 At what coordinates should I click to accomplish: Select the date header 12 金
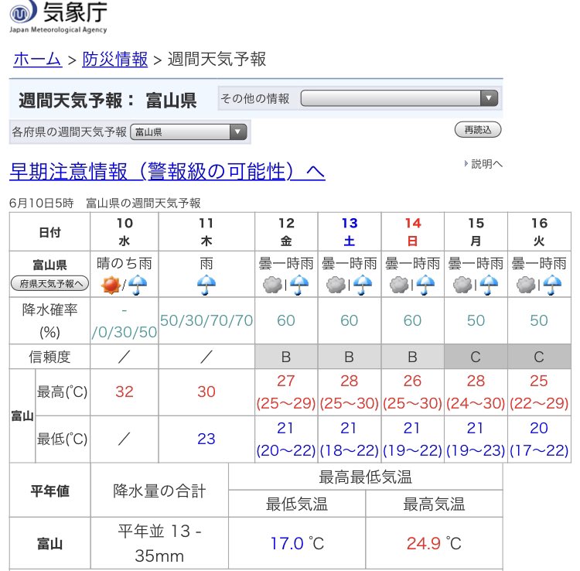pyautogui.click(x=286, y=231)
